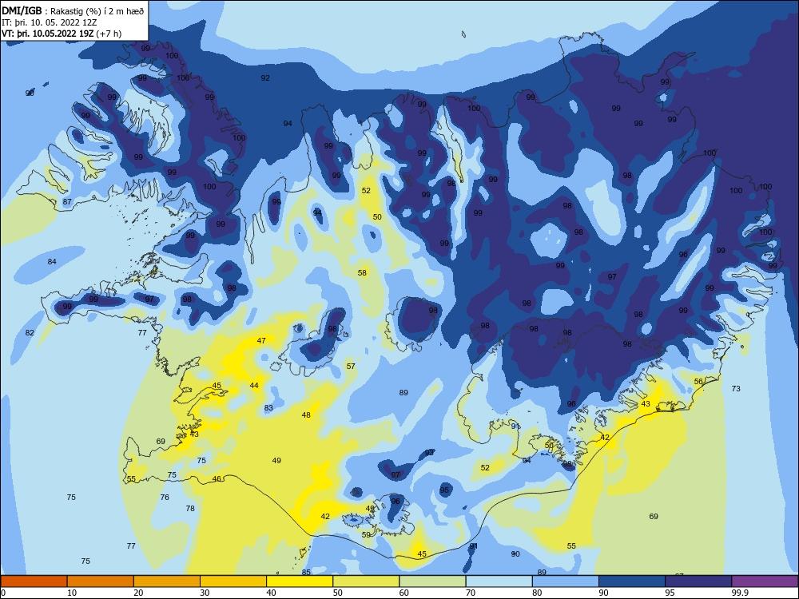Click the humidity value '92' on the map

265,78
